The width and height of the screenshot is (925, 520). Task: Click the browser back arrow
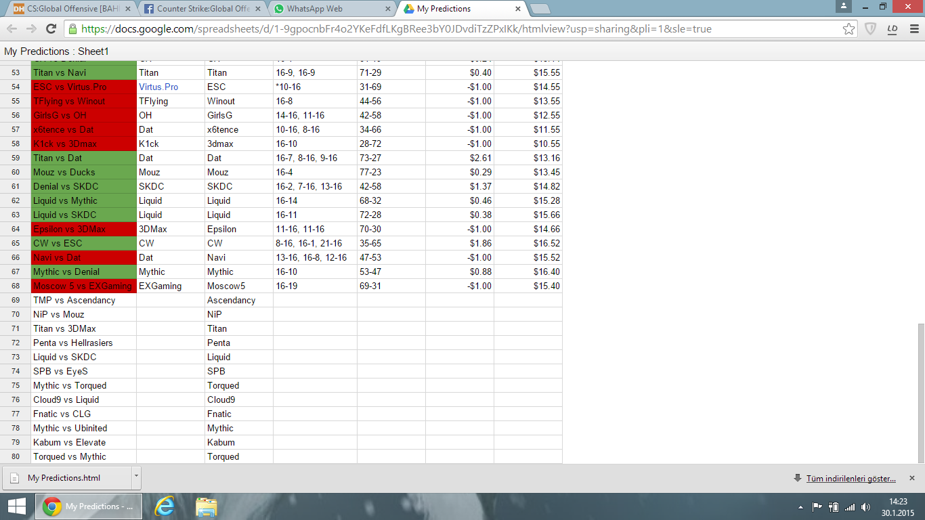pos(12,29)
